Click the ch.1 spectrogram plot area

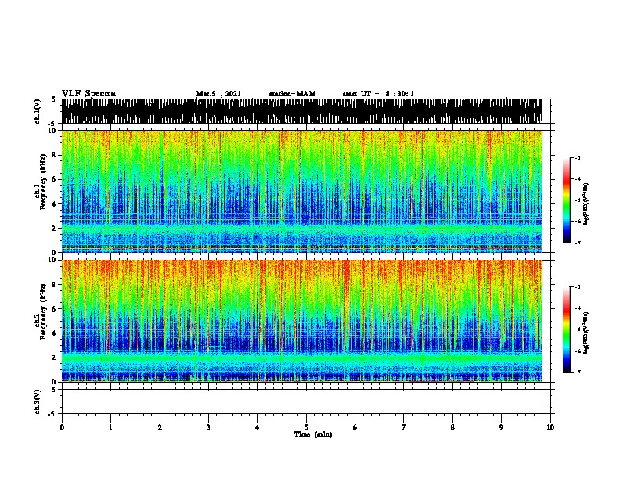(x=302, y=191)
